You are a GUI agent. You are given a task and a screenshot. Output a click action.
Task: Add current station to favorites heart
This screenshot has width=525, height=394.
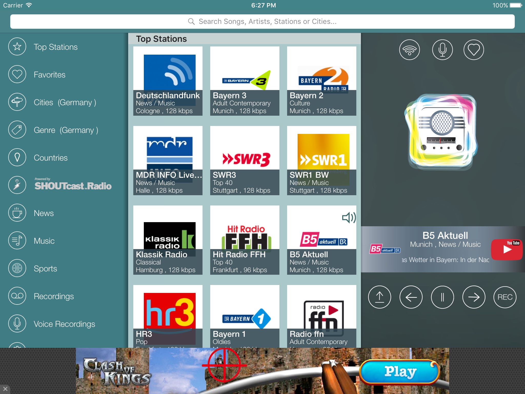click(473, 50)
